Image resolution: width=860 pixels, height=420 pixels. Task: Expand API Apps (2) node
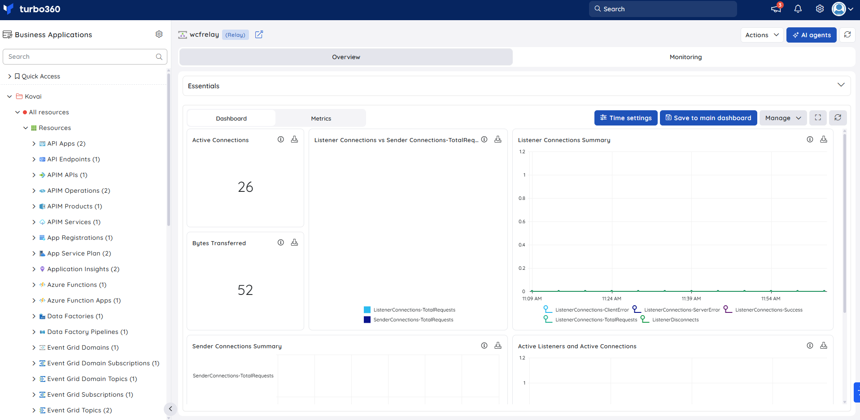pos(34,143)
